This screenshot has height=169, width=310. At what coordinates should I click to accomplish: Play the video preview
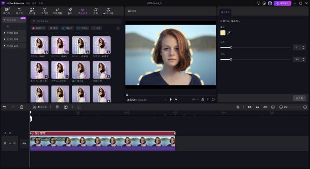[x=170, y=99]
